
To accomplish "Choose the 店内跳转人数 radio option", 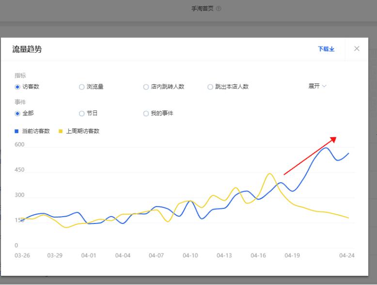I will [146, 87].
